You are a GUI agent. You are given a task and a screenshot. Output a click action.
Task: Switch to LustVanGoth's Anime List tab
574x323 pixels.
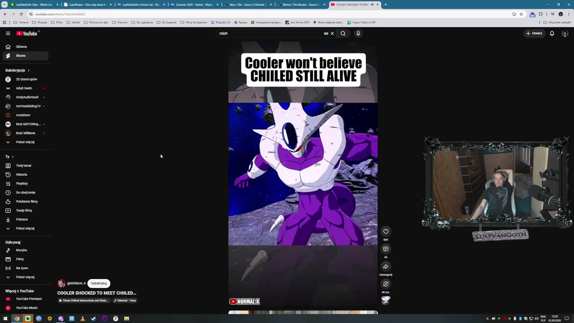[x=141, y=4]
